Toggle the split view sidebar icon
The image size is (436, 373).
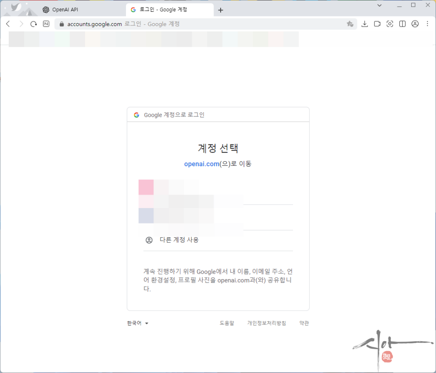pyautogui.click(x=402, y=24)
